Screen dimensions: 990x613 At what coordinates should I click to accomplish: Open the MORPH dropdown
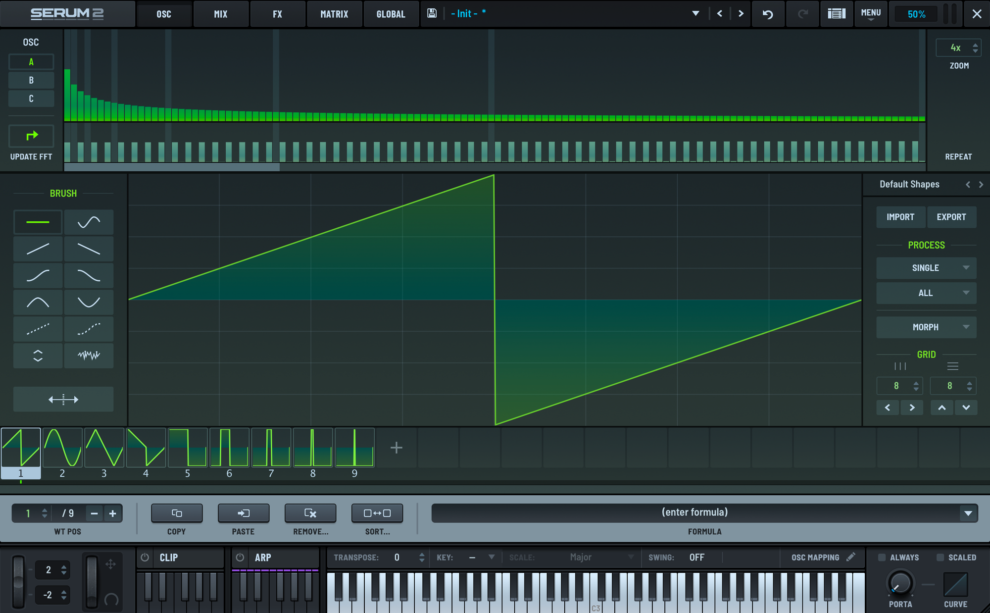point(926,327)
